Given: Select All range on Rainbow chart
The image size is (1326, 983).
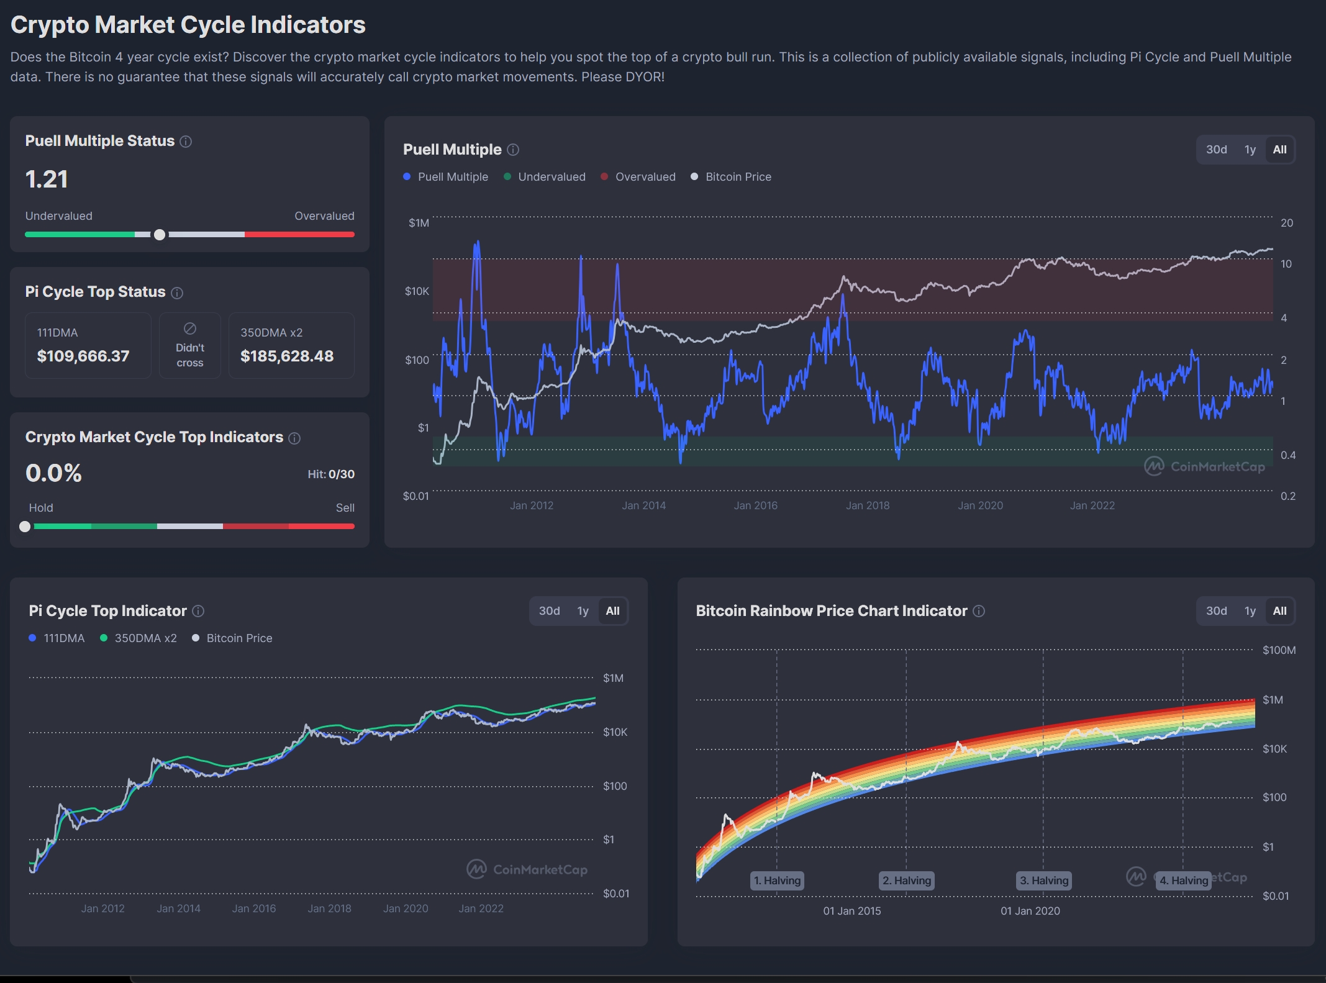Looking at the screenshot, I should pyautogui.click(x=1279, y=611).
